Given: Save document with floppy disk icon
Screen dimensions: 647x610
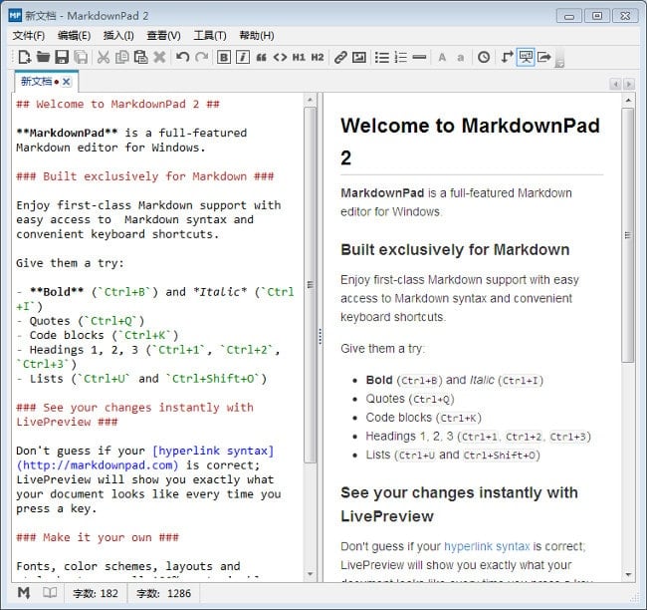Looking at the screenshot, I should click(62, 57).
